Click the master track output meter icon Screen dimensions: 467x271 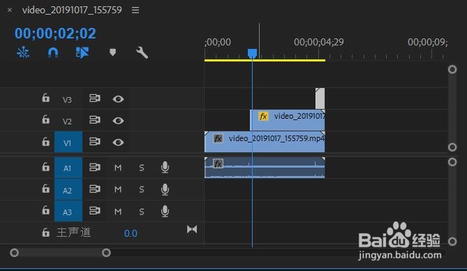(192, 229)
